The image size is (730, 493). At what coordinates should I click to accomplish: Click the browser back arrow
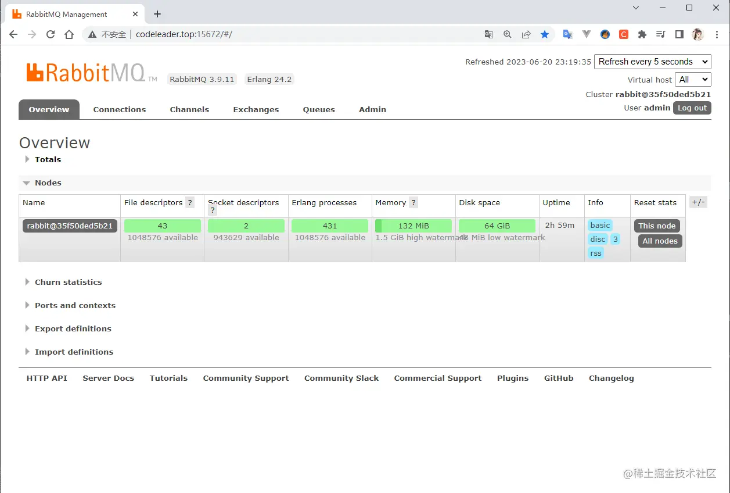[x=13, y=34]
